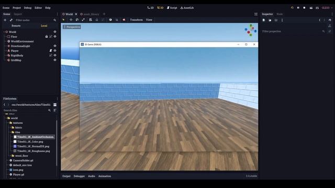Toggle visibility of DirectionalLight node
Viewport: 335px width, 188px height.
tap(55, 46)
